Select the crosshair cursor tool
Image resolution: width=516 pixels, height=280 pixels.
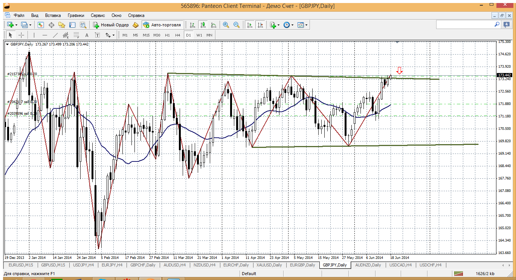click(x=21, y=35)
